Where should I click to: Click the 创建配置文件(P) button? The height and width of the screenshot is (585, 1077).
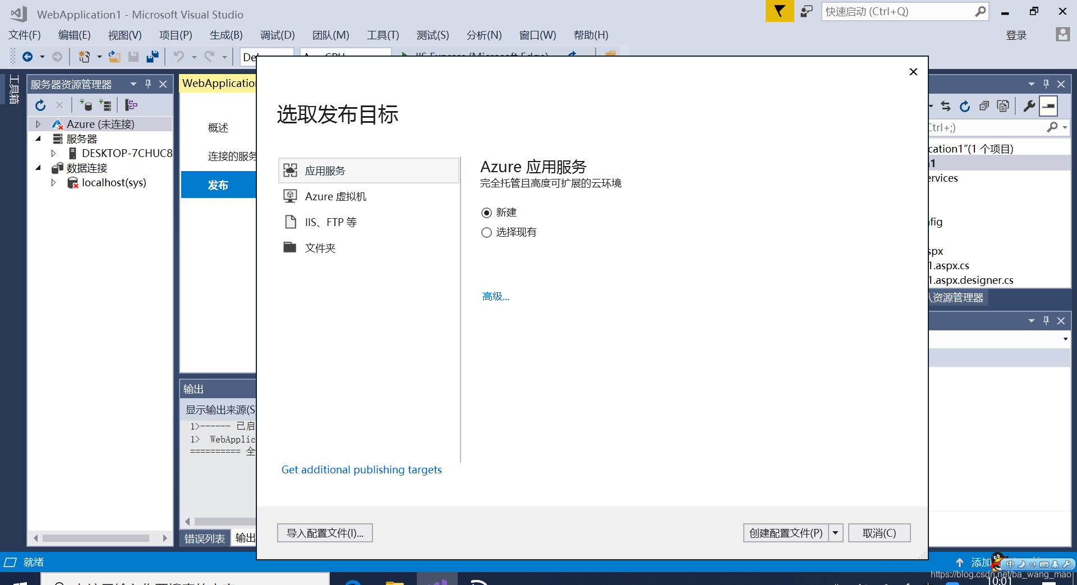(786, 533)
